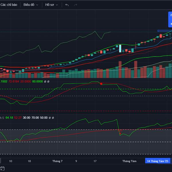This screenshot has width=172, height=172.
Task: Click the 50.00 legend value
Action: click(44, 118)
